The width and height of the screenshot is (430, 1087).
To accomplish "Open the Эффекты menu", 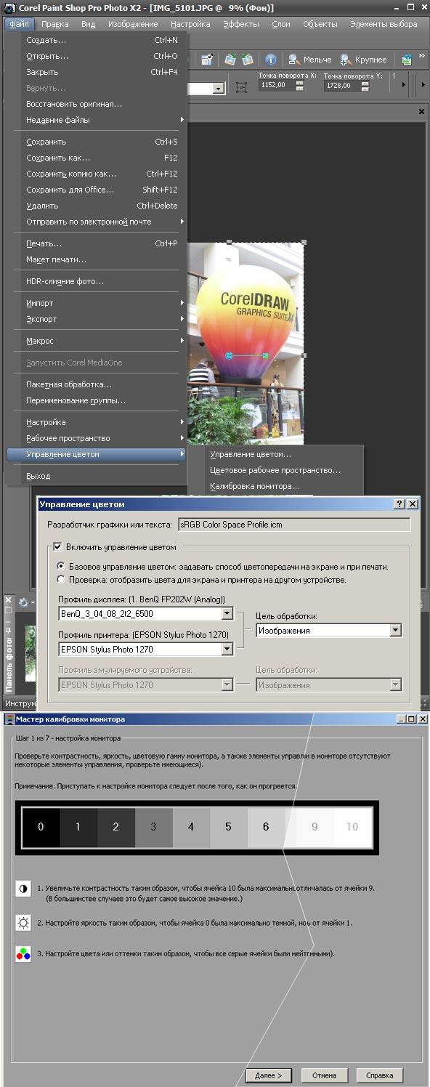I will point(240,24).
